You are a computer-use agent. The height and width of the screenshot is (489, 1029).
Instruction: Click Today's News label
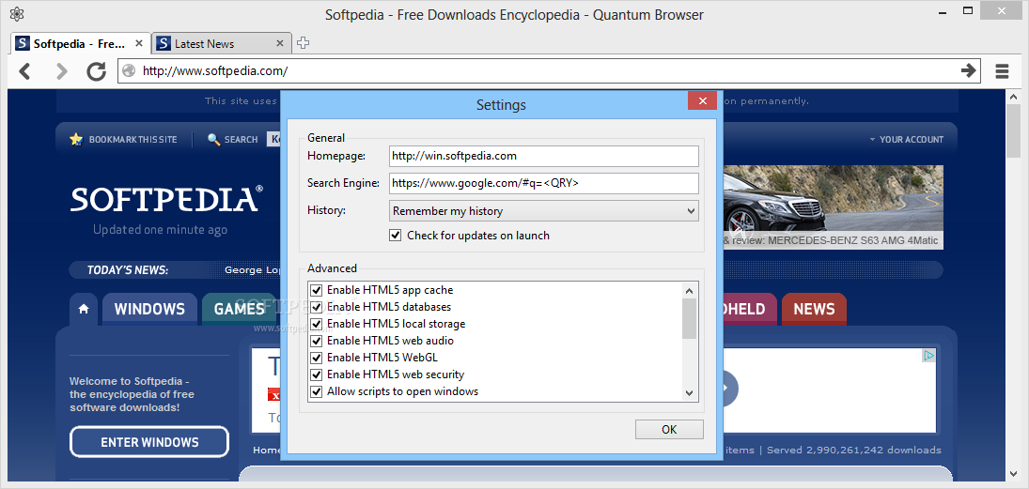[x=127, y=270]
